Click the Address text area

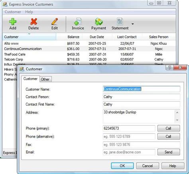coord(139,116)
